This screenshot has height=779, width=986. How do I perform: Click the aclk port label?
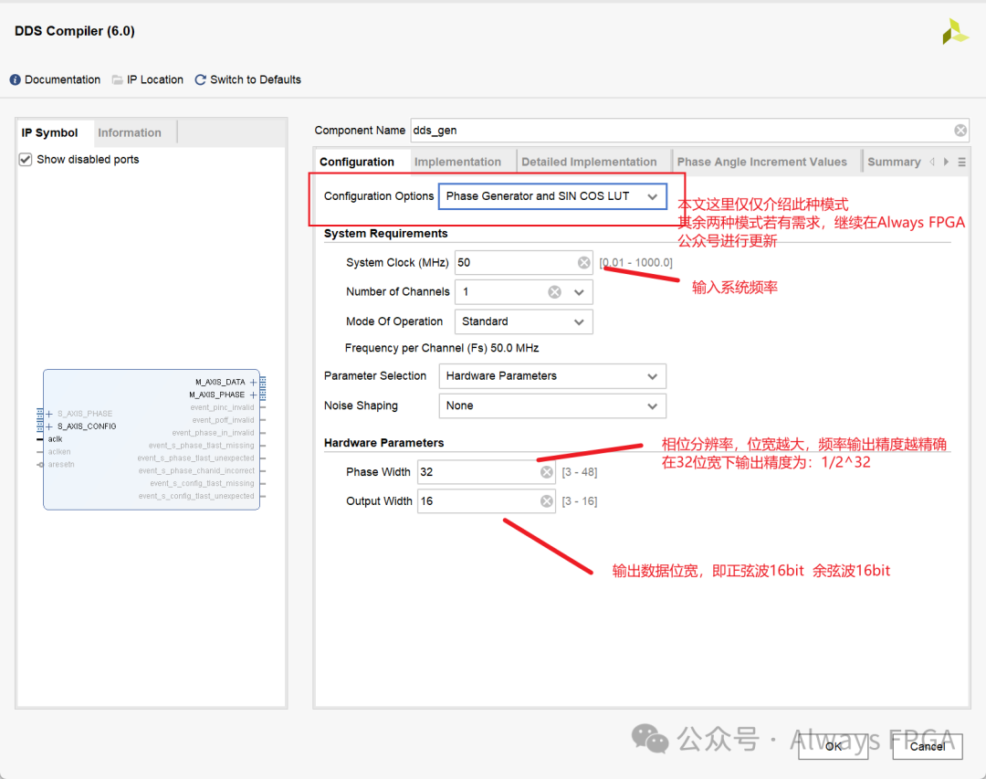click(56, 439)
